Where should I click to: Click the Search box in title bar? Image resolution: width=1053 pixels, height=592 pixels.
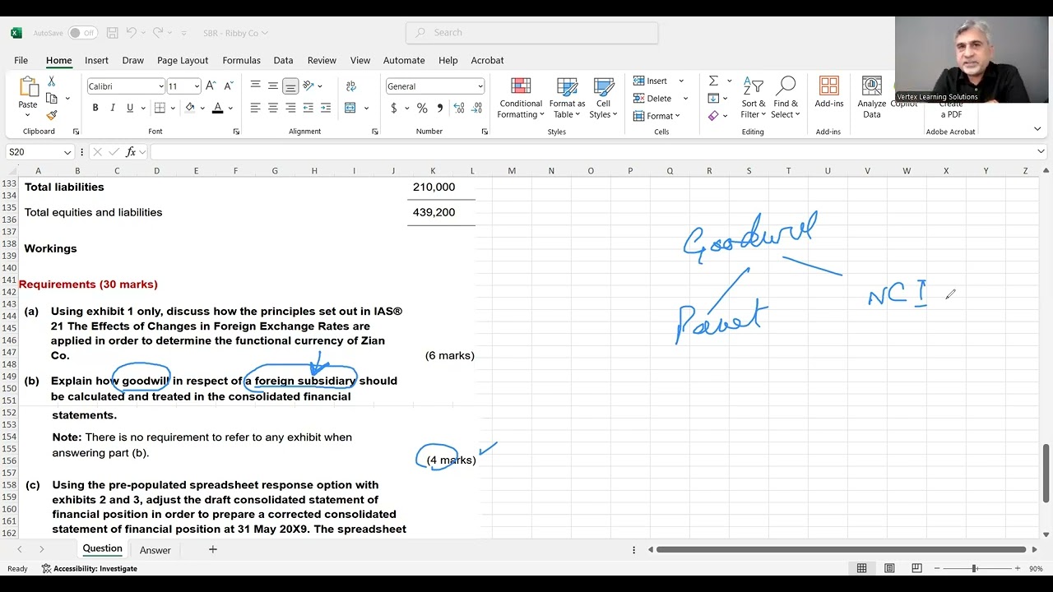(x=531, y=33)
